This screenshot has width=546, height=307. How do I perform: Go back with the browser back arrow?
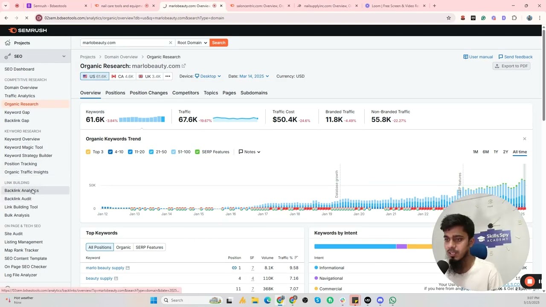(6, 18)
